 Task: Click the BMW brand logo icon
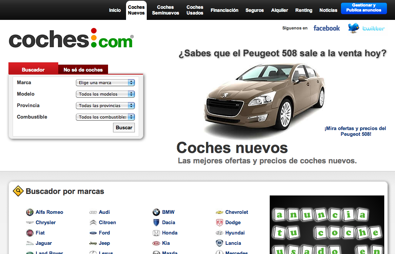click(156, 212)
